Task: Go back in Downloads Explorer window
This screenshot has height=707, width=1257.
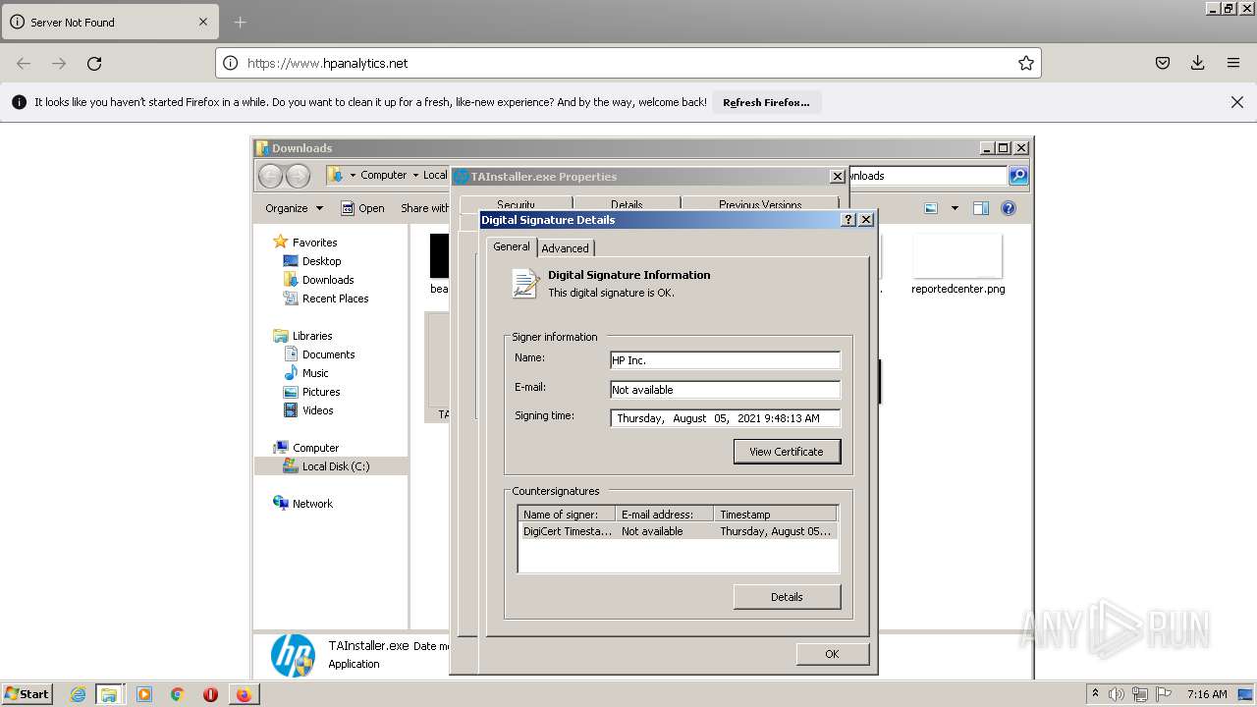Action: click(x=270, y=176)
